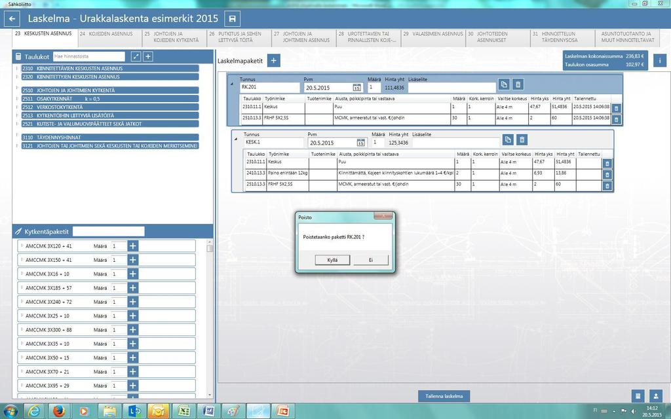The height and width of the screenshot is (419, 671).
Task: Delete the Paino enintään 12kg row in KESK.1
Action: pyautogui.click(x=607, y=174)
